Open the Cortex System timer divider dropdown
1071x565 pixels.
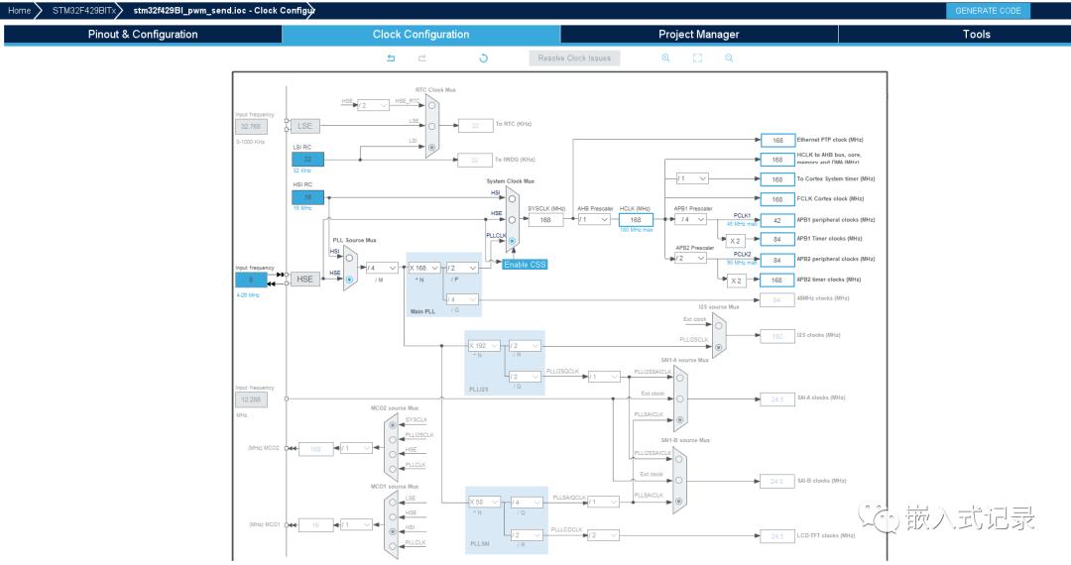692,178
